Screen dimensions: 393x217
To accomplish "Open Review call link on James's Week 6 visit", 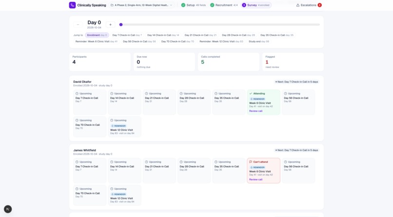I will [255, 179].
